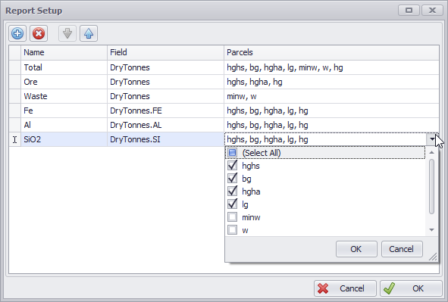Viewport: 448px width, 302px height.
Task: Click the Name column header
Action: click(64, 52)
